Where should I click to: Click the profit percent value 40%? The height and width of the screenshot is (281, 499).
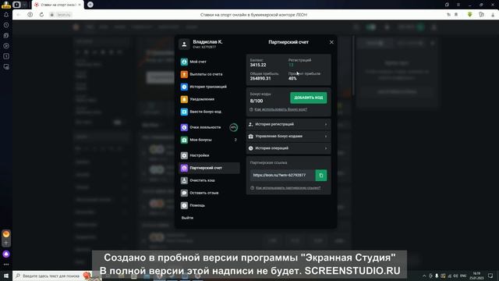tap(292, 79)
